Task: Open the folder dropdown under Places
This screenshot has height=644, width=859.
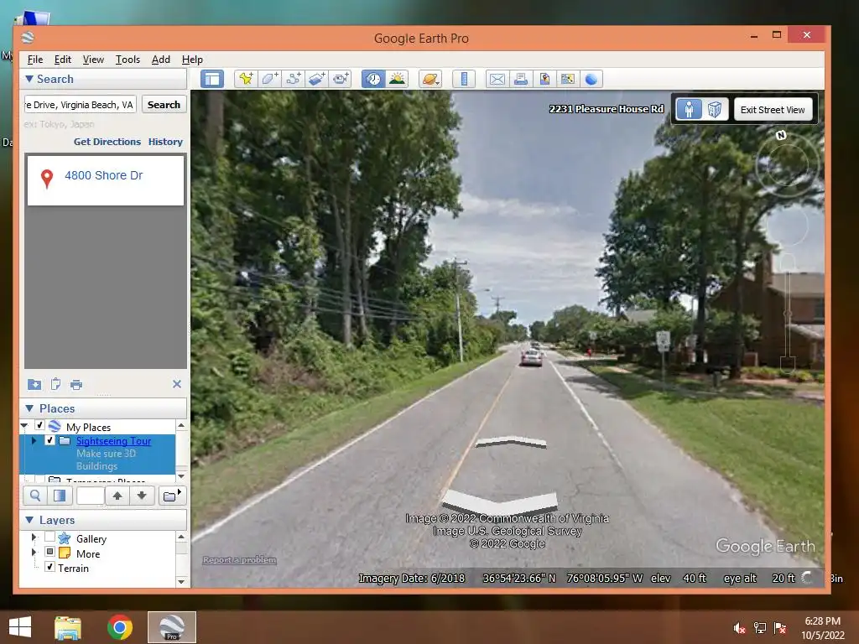Action: [172, 496]
